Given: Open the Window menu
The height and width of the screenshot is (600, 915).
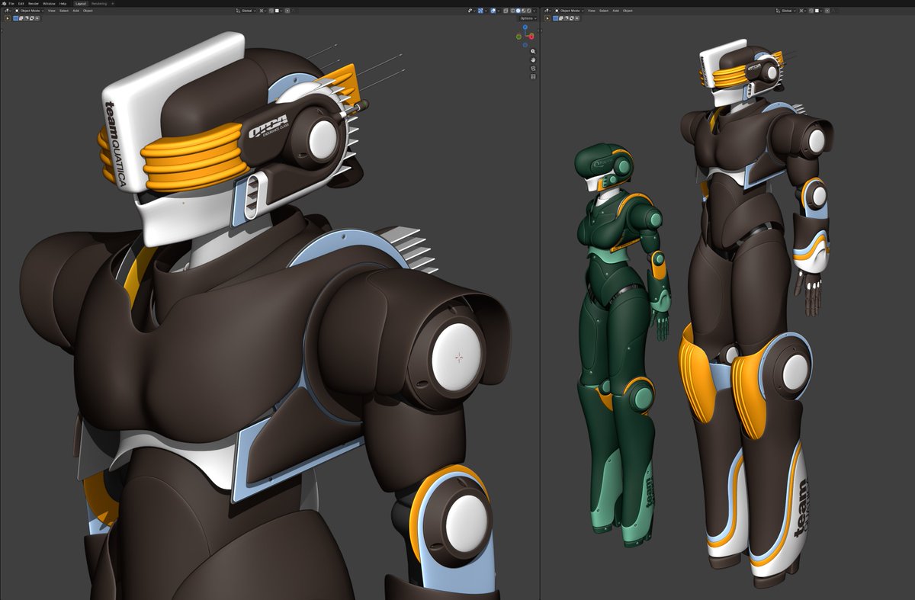Looking at the screenshot, I should 49,4.
